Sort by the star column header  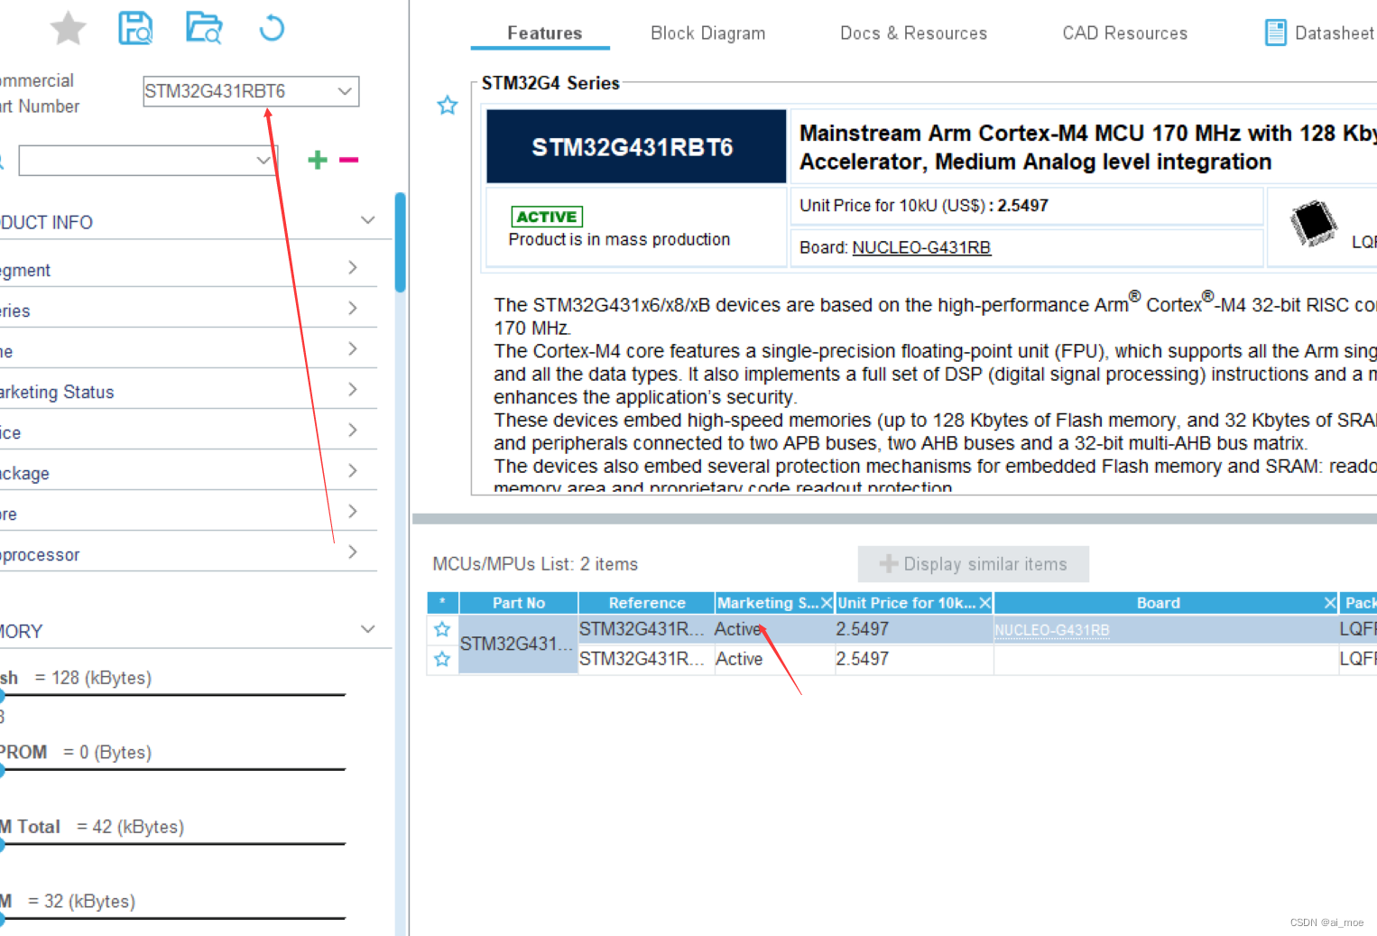tap(442, 602)
